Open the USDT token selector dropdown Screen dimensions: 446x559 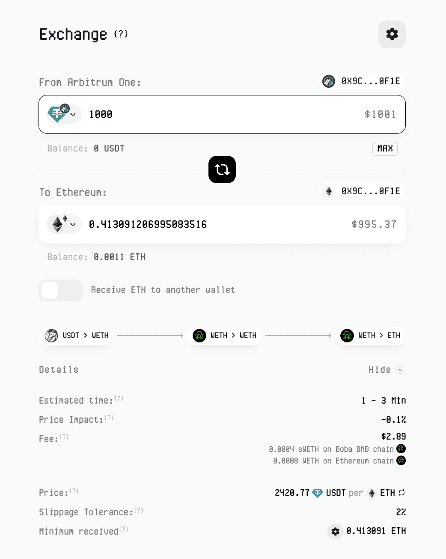click(63, 114)
